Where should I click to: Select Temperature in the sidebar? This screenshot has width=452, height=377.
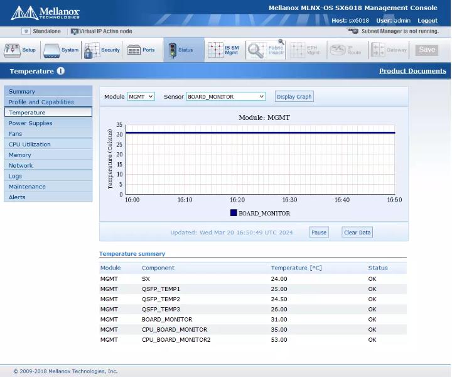click(x=48, y=112)
